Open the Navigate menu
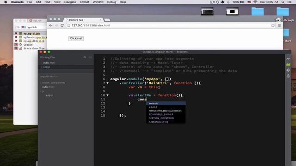This screenshot has height=166, width=296. pyautogui.click(x=70, y=2)
